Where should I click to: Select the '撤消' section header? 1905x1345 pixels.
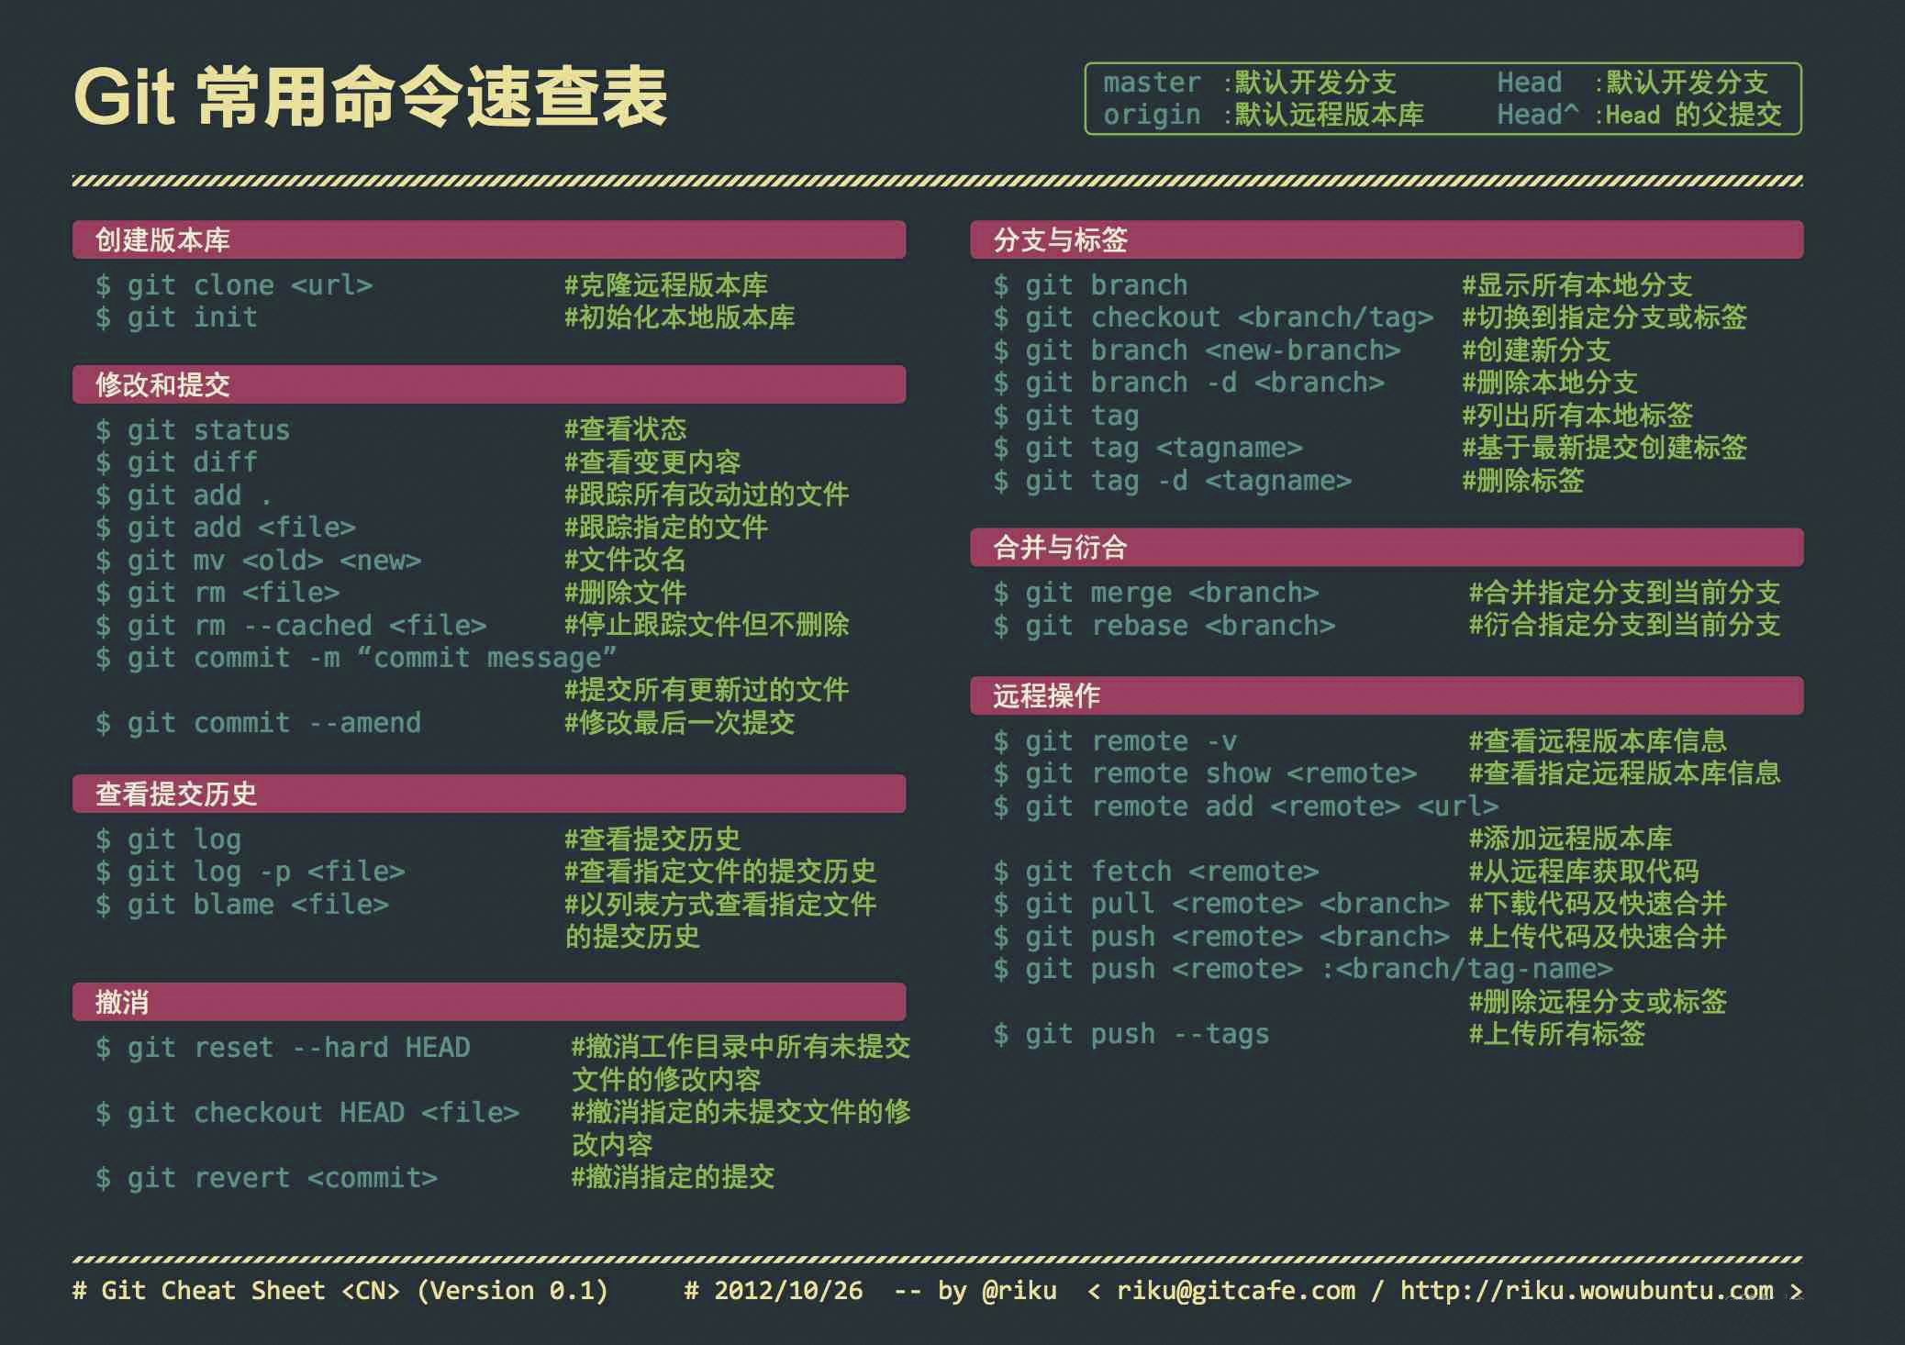point(489,1002)
